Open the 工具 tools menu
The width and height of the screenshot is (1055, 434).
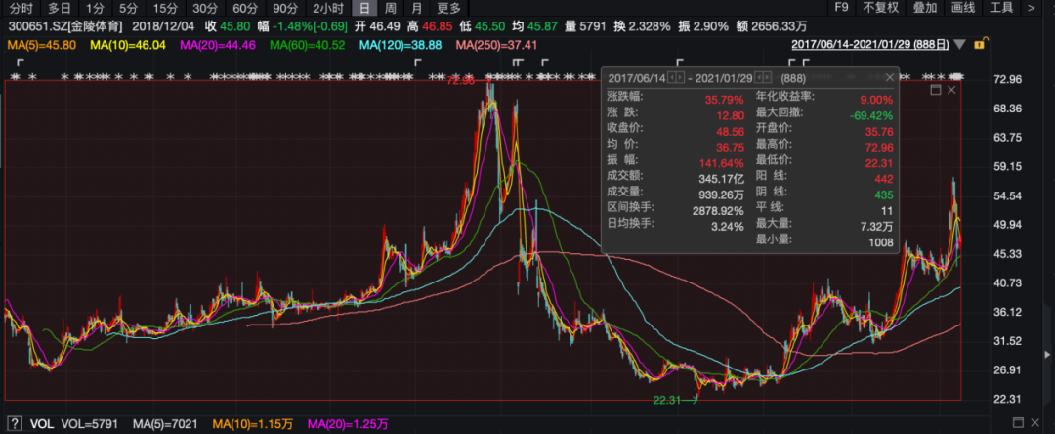coord(1002,8)
